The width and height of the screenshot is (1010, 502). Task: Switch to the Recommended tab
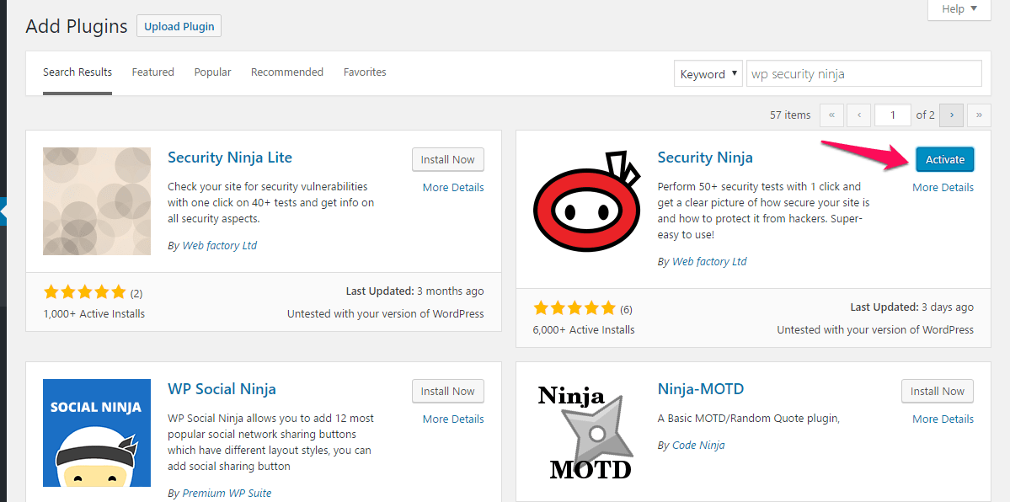point(287,72)
